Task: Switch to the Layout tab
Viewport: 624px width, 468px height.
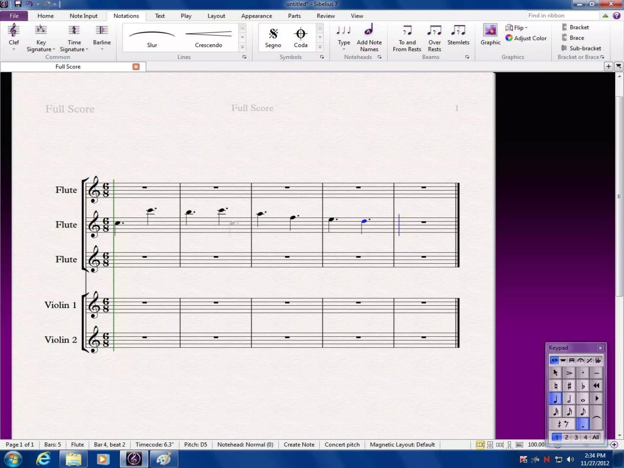Action: pyautogui.click(x=216, y=16)
